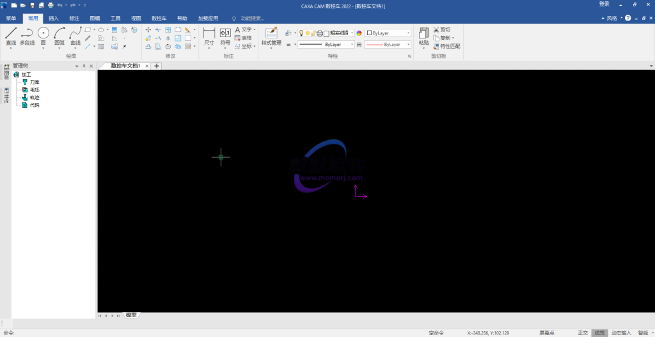Screen dimensions: 655x337
Task: Click the 特性匹配 (Match Properties) button
Action: pyautogui.click(x=446, y=46)
